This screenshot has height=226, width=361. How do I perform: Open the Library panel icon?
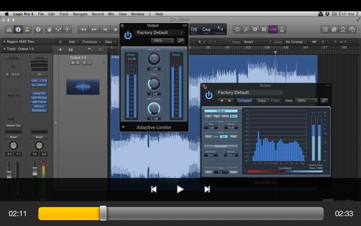pos(9,29)
